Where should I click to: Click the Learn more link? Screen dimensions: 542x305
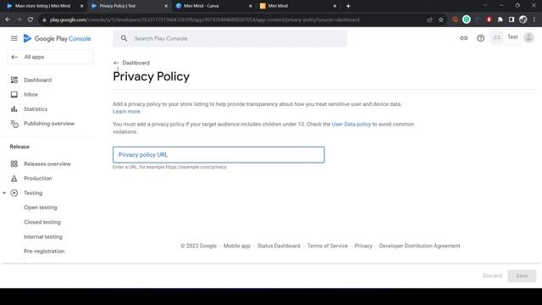pyautogui.click(x=126, y=111)
